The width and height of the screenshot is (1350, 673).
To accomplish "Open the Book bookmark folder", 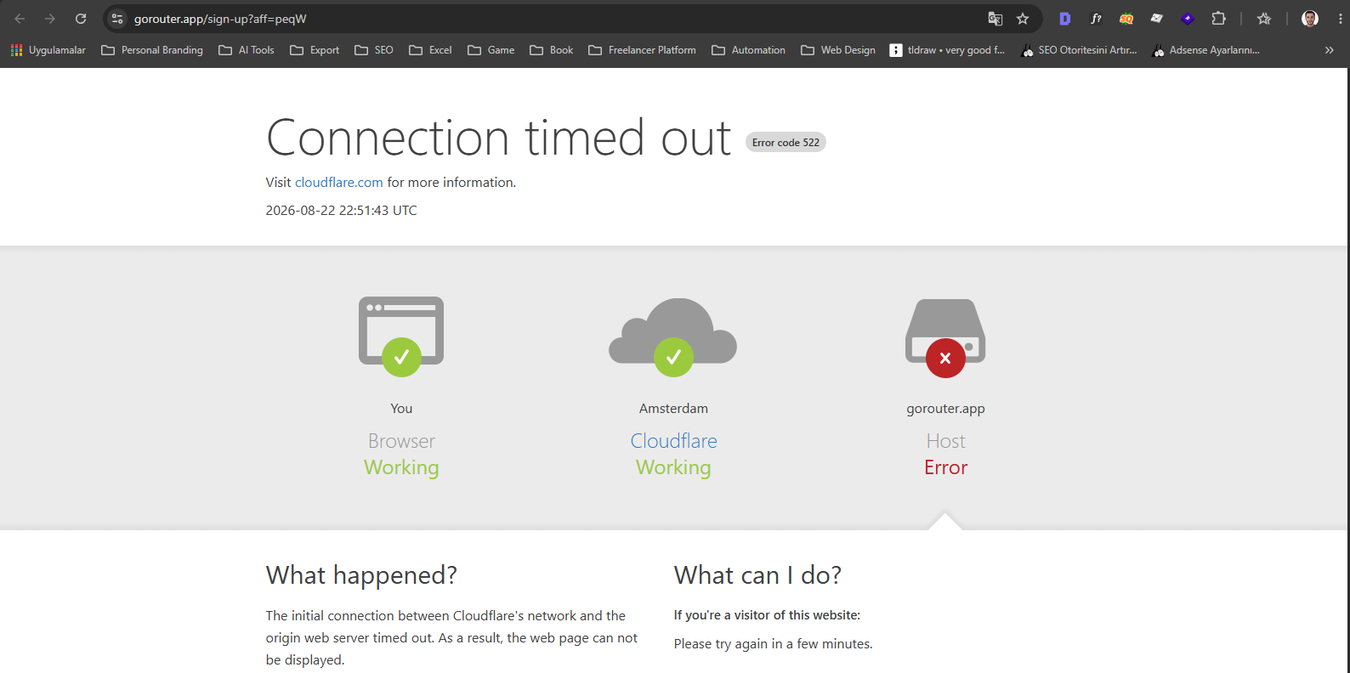I will [552, 50].
